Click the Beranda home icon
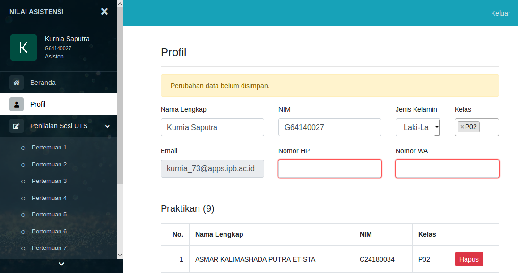This screenshot has width=518, height=273. pos(17,83)
